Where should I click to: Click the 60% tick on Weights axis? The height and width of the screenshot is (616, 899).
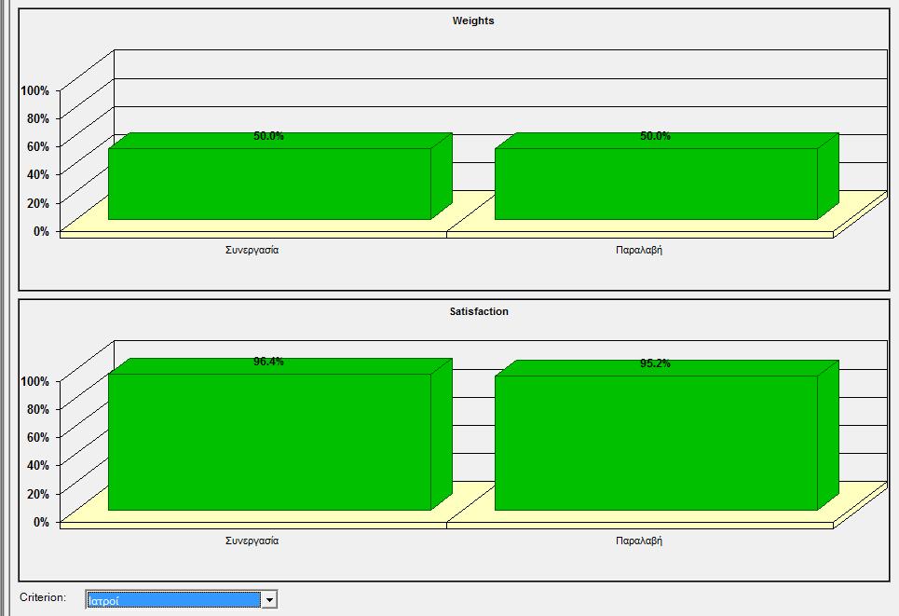coord(38,146)
